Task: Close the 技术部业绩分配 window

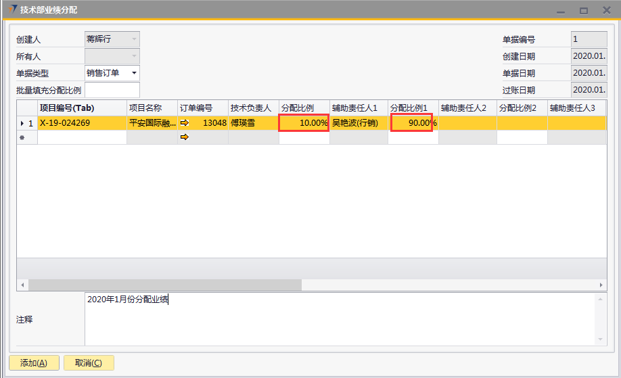Action: coord(605,11)
